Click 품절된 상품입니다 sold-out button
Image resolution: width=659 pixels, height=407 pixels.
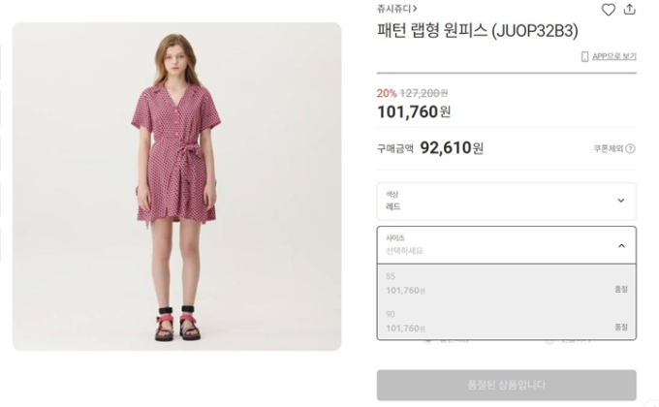[507, 385]
